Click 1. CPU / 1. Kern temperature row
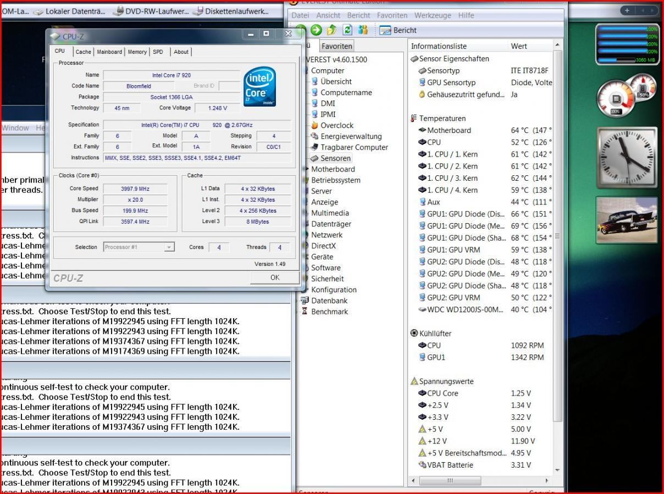This screenshot has height=494, width=664. [481, 154]
